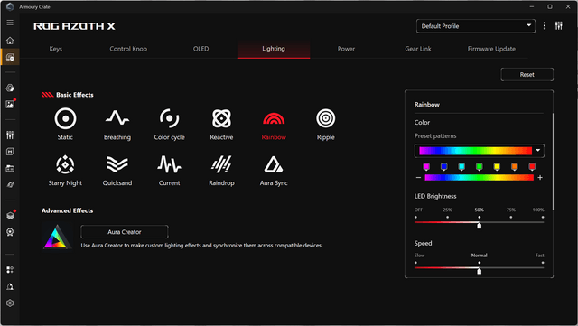Launch Aura Creator button
Viewport: 578px width, 326px height.
point(125,232)
